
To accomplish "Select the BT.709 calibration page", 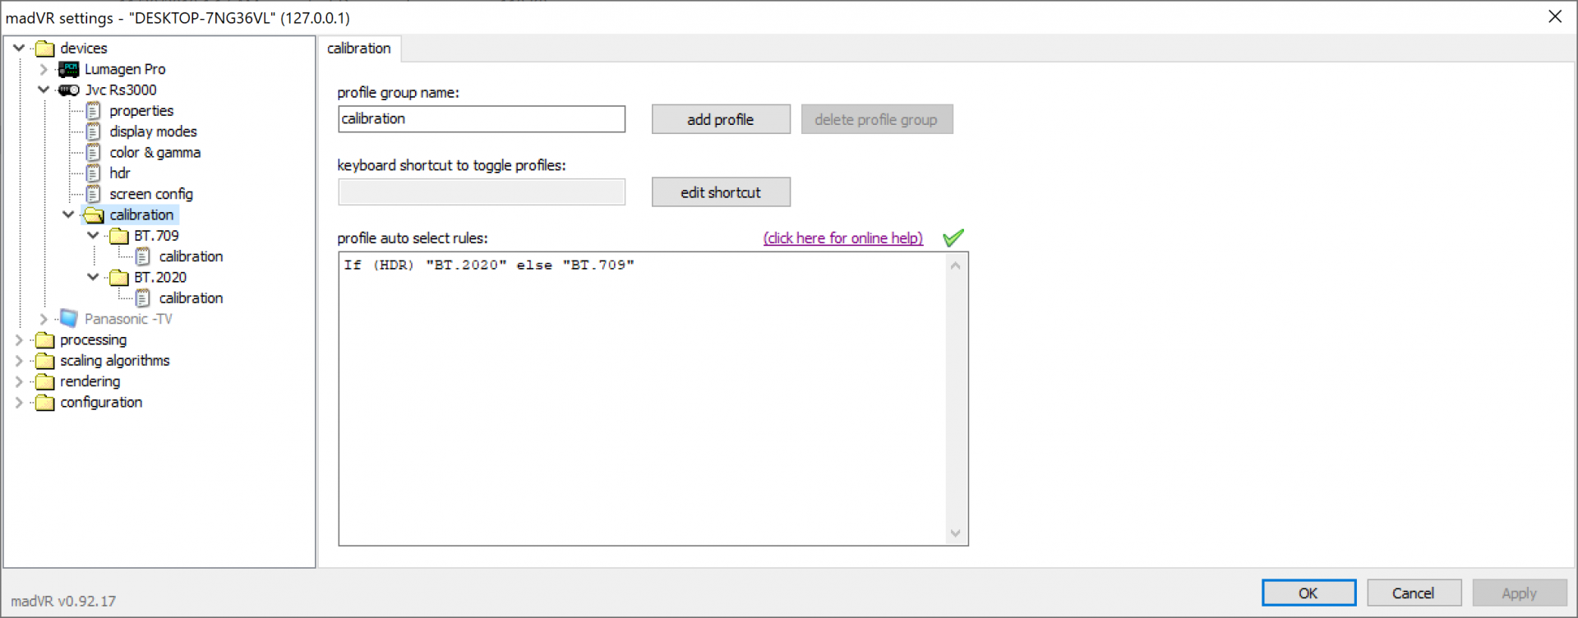I will [191, 256].
